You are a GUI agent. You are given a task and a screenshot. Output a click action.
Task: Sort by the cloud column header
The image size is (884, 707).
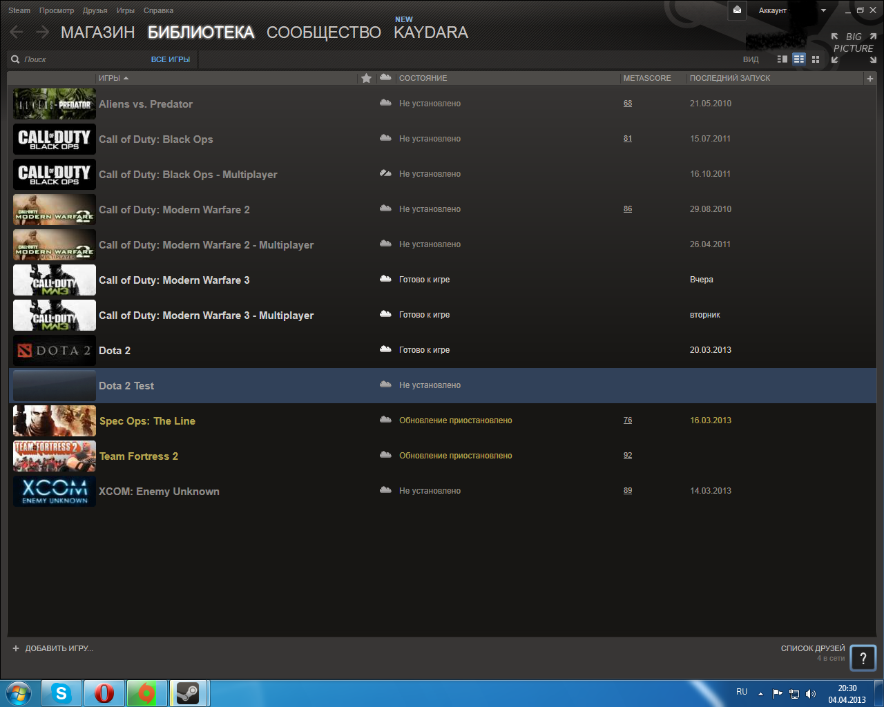pos(385,78)
